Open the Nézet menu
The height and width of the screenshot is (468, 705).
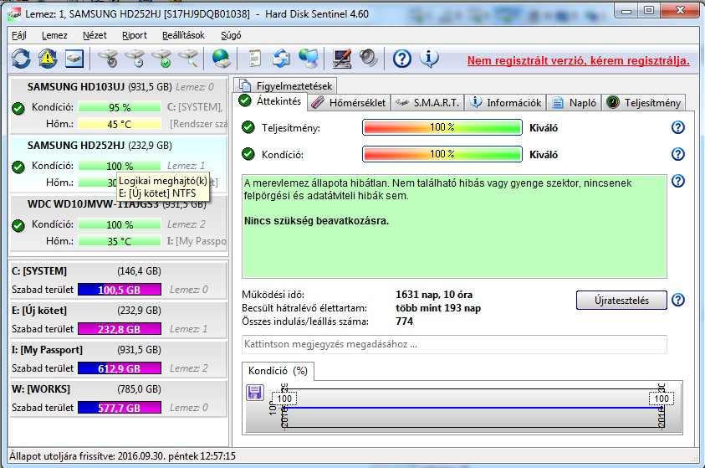pos(95,35)
